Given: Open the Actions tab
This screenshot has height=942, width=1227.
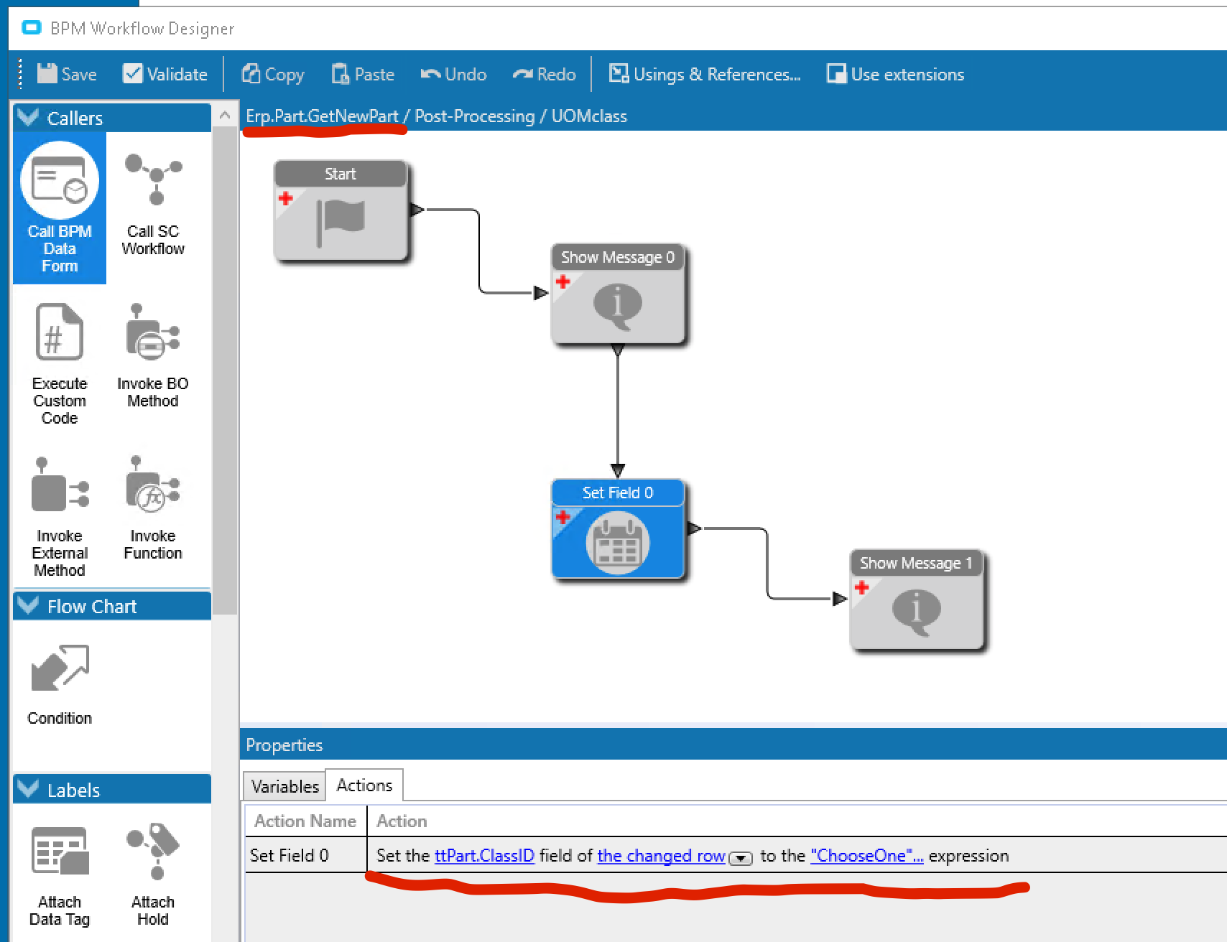Looking at the screenshot, I should point(365,784).
